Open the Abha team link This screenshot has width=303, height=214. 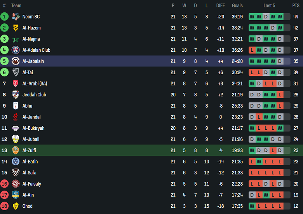[27, 106]
